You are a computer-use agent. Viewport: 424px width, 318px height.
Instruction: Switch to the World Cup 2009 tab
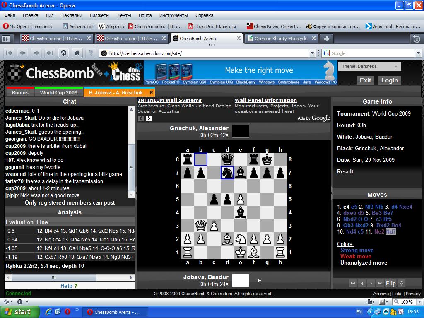coord(58,92)
